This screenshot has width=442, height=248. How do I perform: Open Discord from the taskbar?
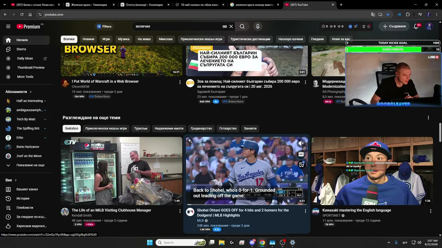pyautogui.click(x=252, y=242)
